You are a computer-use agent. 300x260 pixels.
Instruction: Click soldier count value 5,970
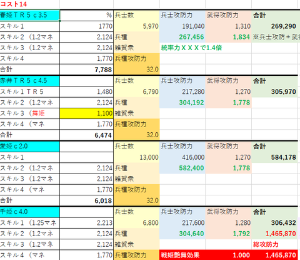point(136,26)
